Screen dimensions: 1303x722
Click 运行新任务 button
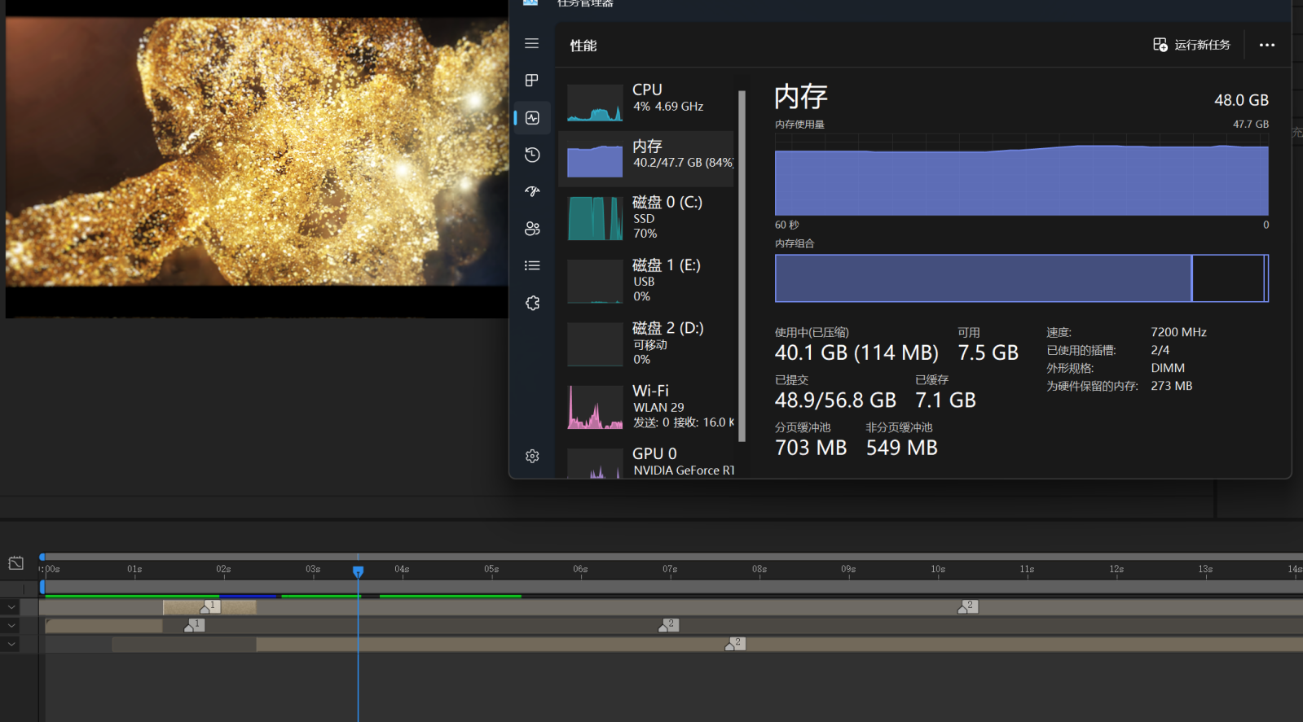1191,45
